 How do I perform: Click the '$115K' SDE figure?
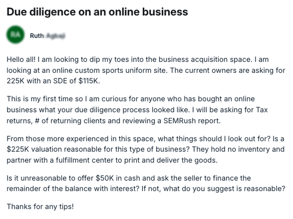pyautogui.click(x=88, y=81)
